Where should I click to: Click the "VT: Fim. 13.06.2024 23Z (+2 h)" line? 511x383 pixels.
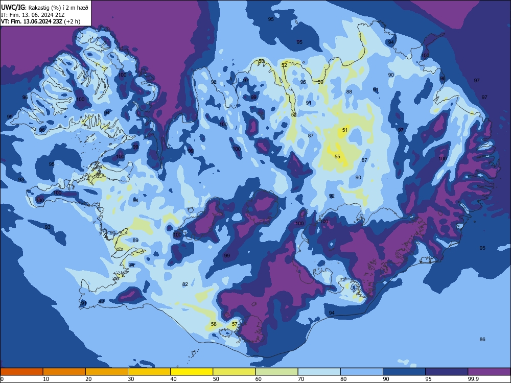coord(40,21)
